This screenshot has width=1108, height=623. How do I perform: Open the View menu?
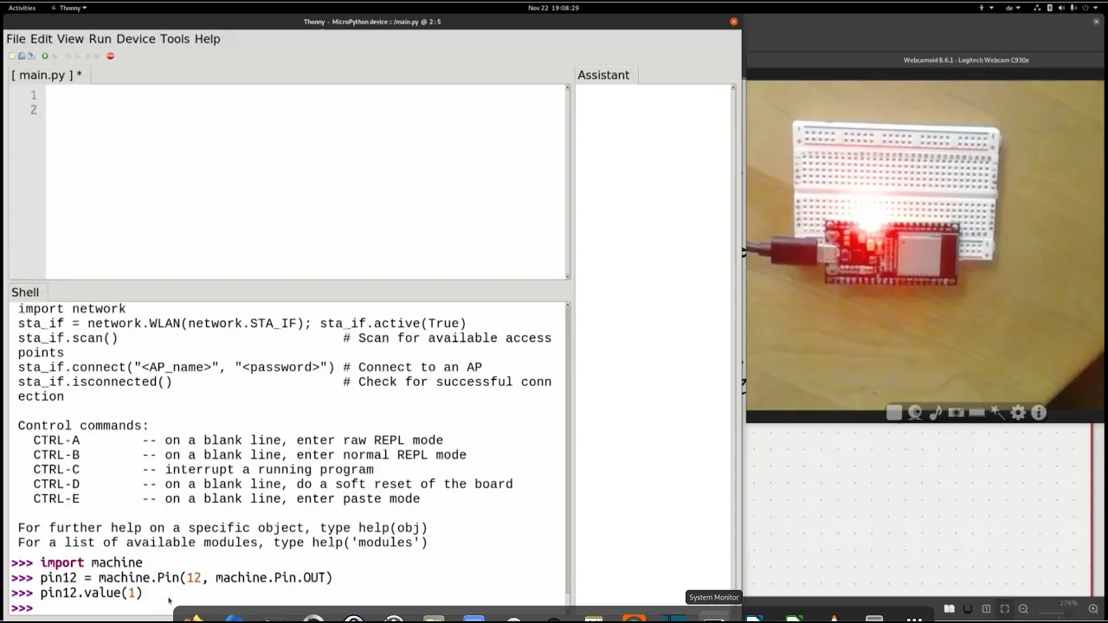70,39
